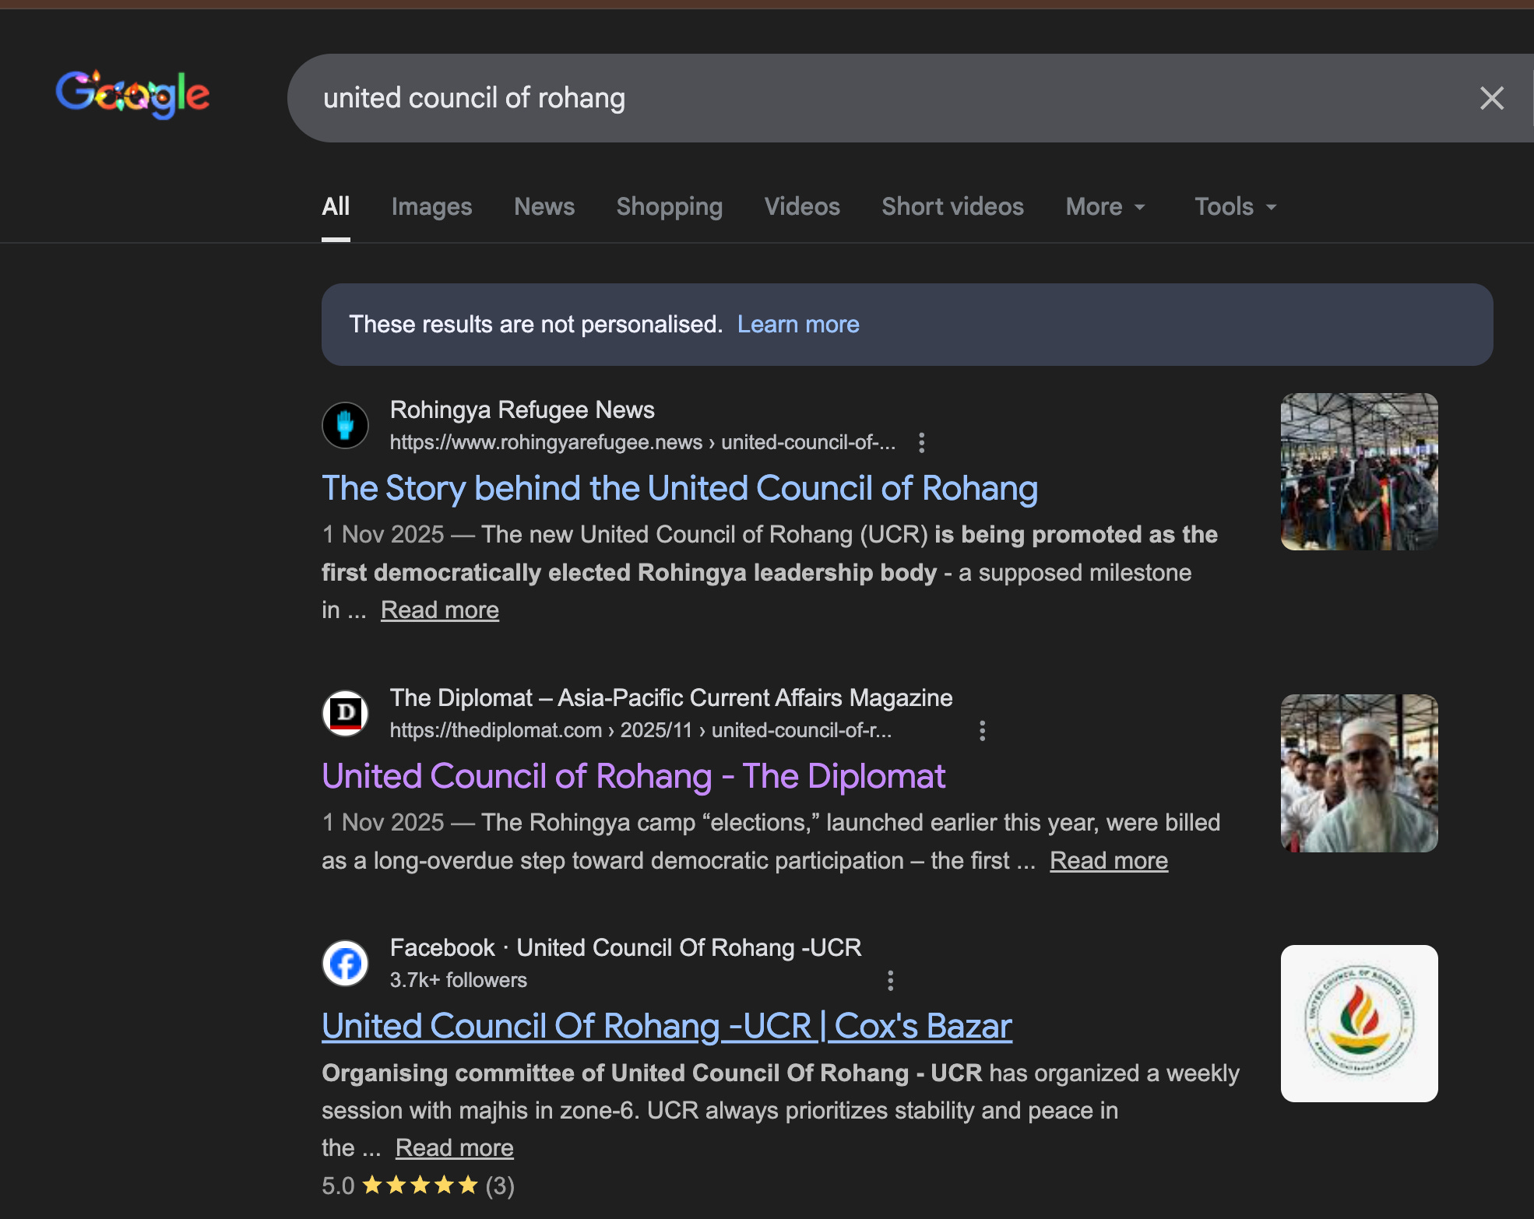1534x1219 pixels.
Task: Switch to the Images tab
Action: pyautogui.click(x=431, y=207)
